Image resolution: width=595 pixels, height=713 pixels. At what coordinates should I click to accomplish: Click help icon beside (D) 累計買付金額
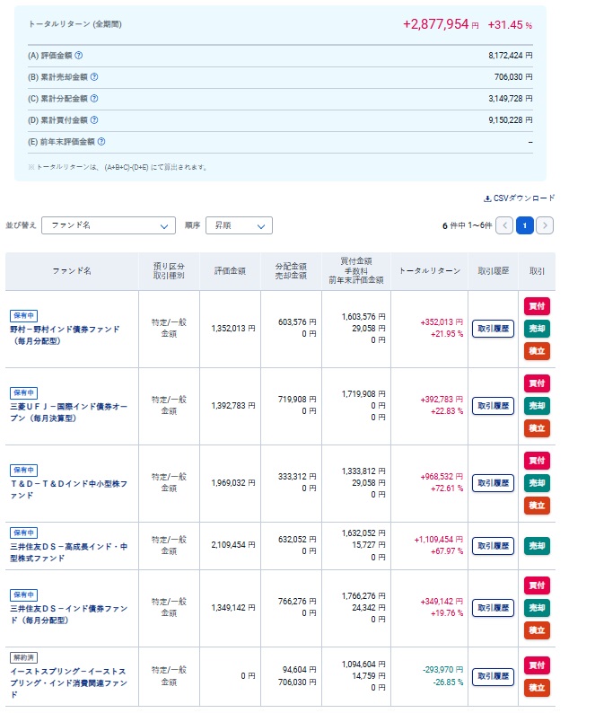94,119
